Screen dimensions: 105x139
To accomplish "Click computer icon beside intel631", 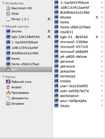I will (x=56, y=32).
